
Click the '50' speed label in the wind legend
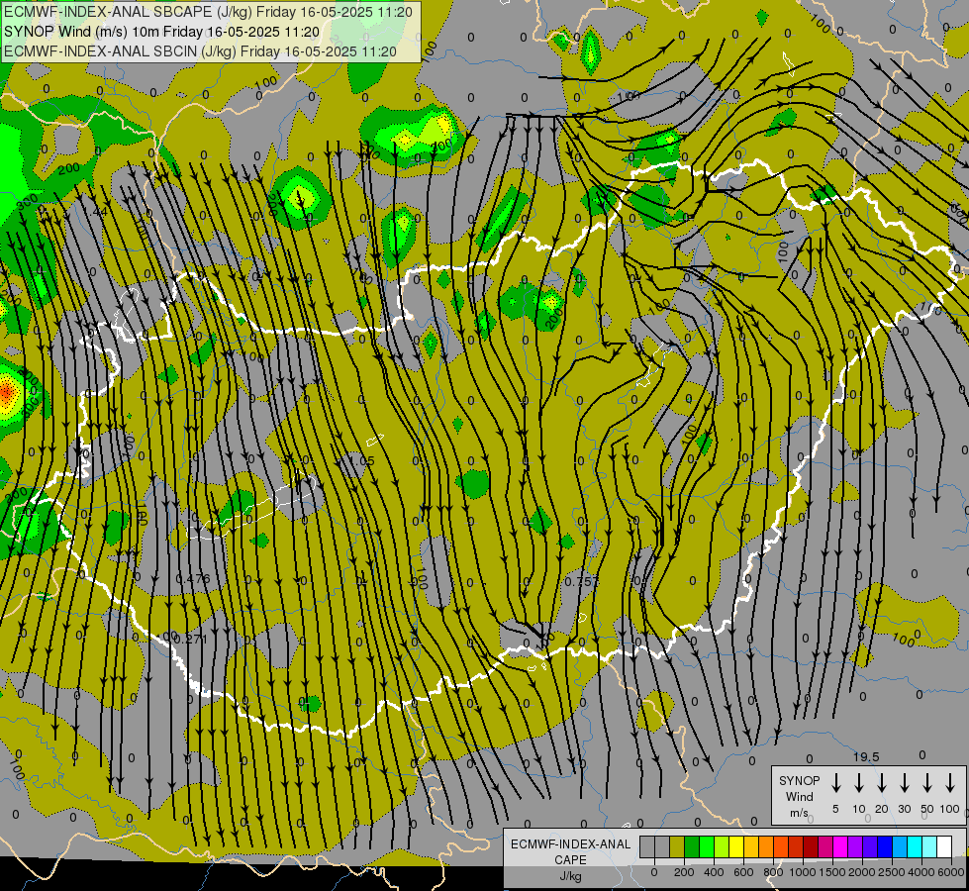[927, 809]
